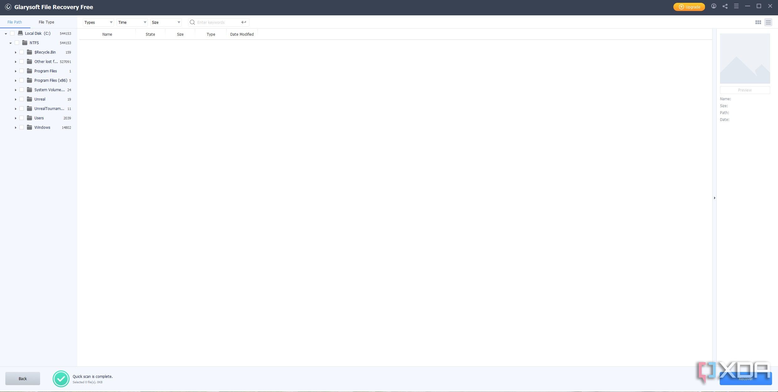Check the Program Files checkbox

(22, 71)
